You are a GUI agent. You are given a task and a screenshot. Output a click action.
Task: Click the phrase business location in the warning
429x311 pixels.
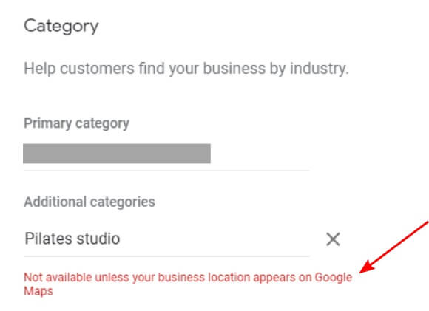pyautogui.click(x=204, y=277)
